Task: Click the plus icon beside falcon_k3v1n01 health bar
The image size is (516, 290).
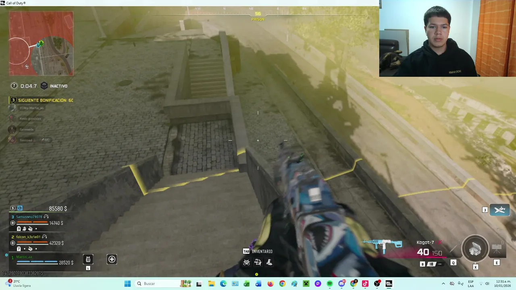Action: coord(12,243)
